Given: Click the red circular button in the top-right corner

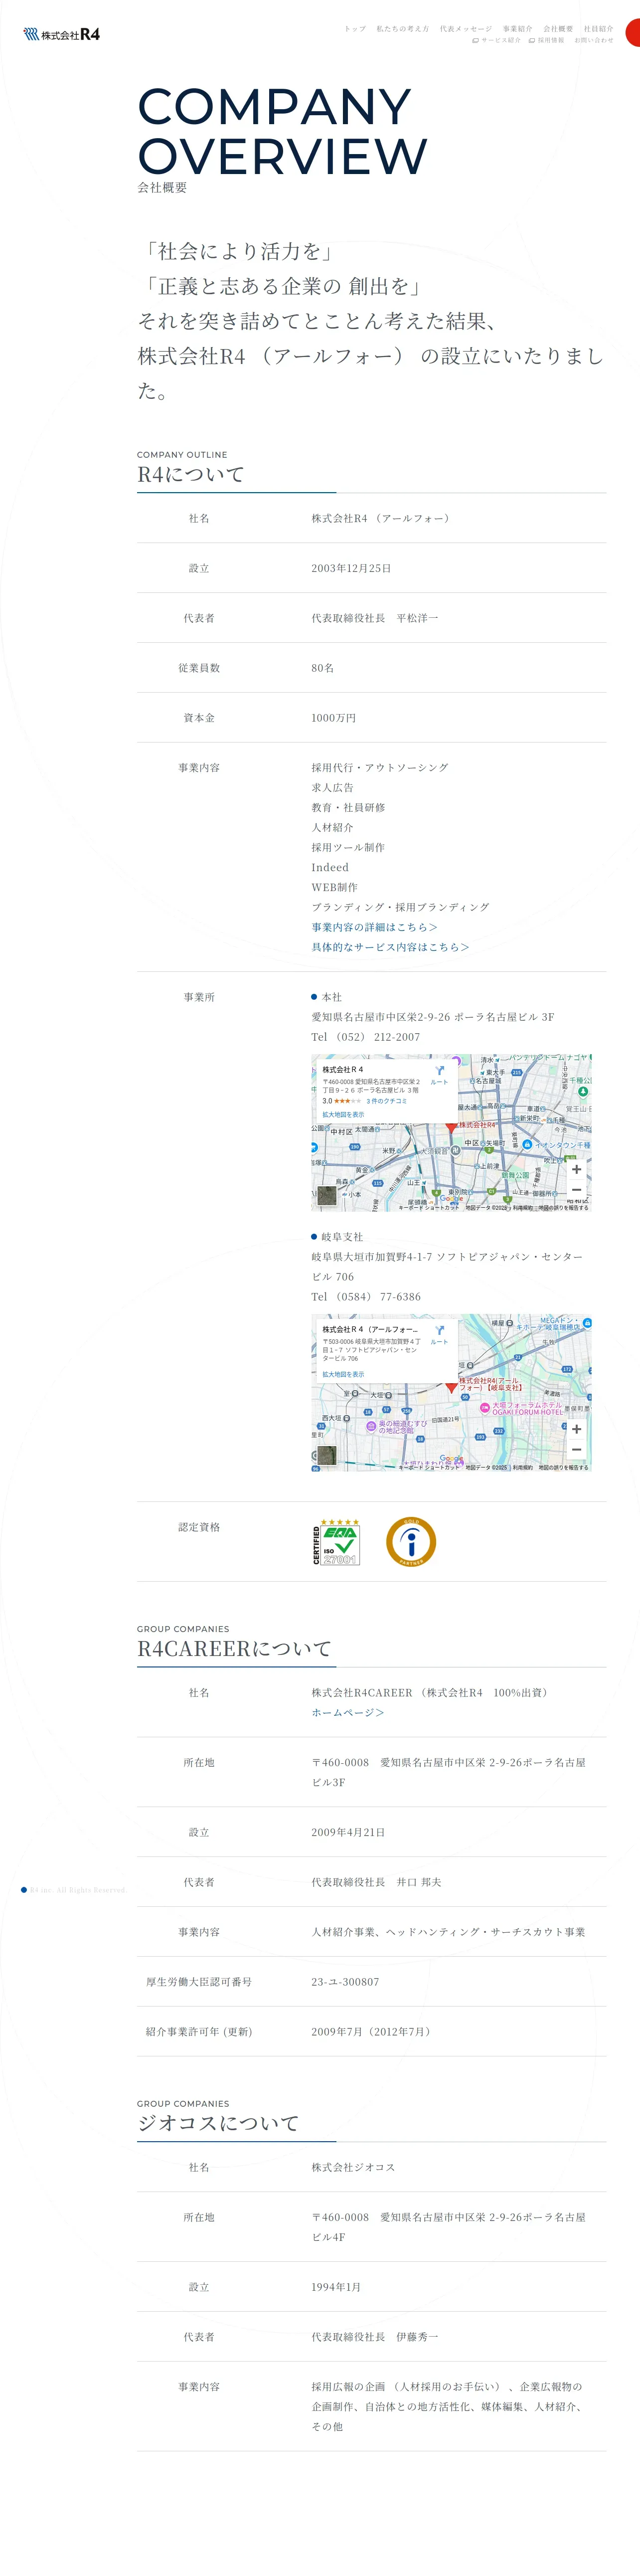Looking at the screenshot, I should [x=634, y=33].
